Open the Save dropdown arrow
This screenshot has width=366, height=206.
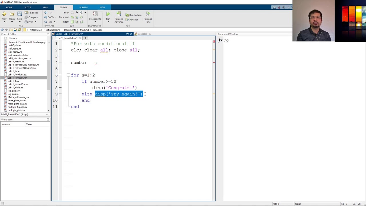[19, 22]
